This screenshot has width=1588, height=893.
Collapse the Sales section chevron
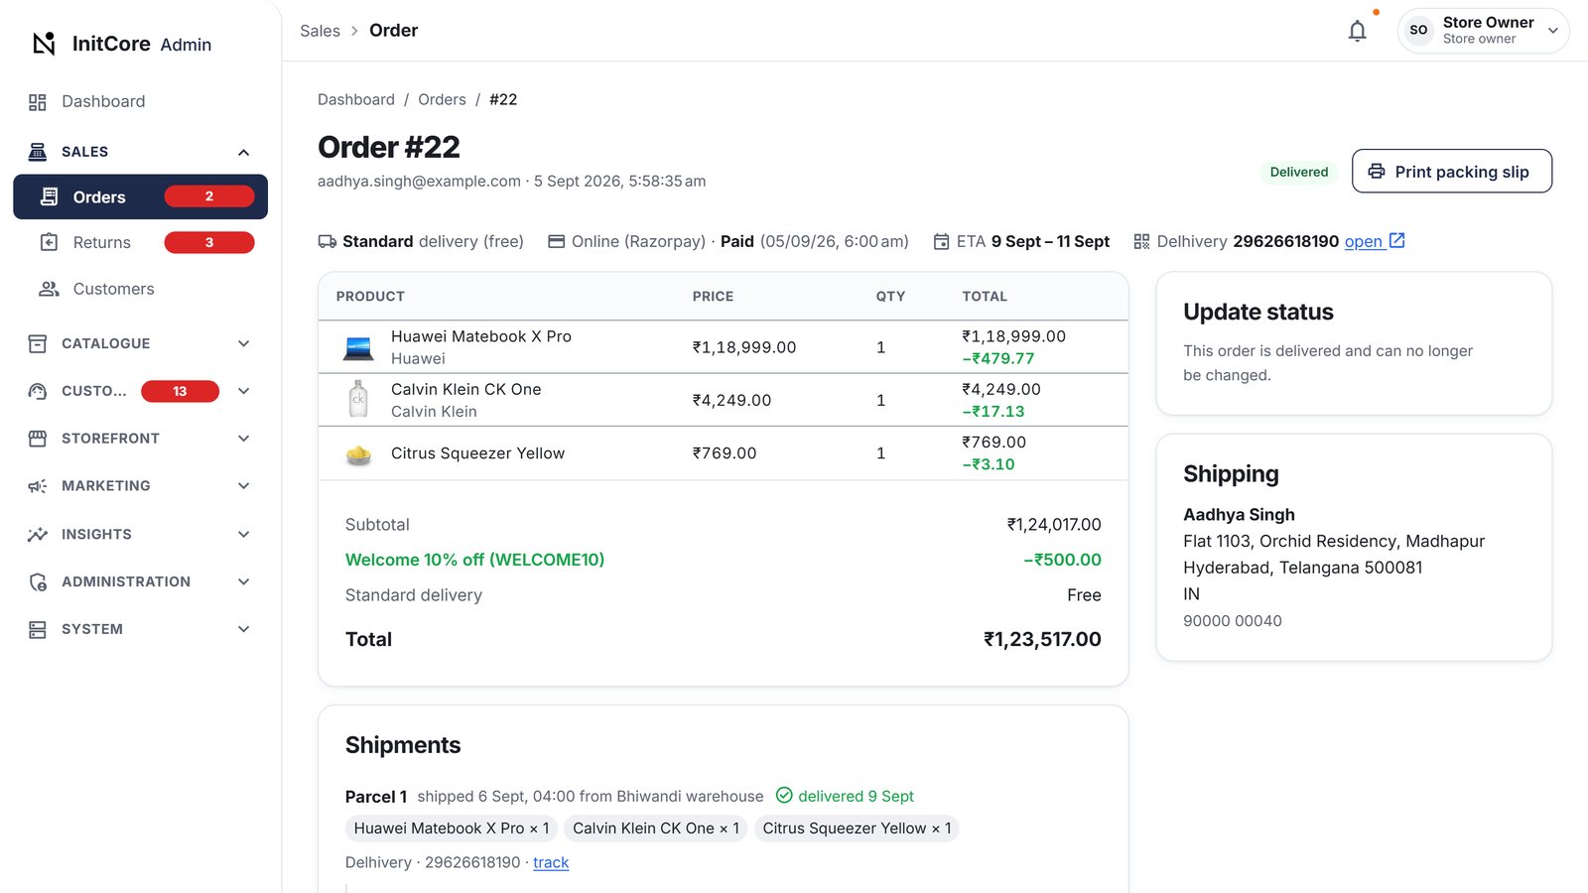pos(243,152)
